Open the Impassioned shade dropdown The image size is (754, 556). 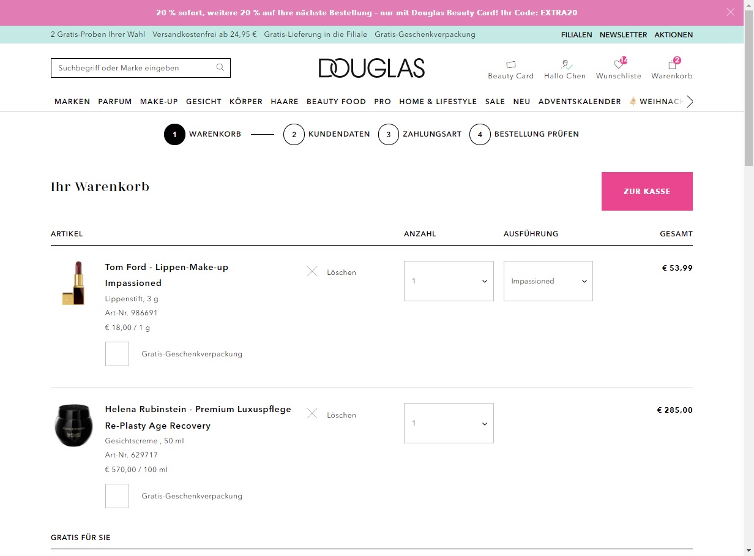(548, 281)
